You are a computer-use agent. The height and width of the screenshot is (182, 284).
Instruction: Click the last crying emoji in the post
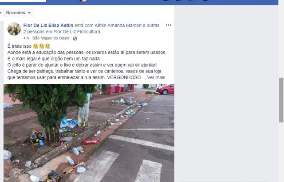(47, 46)
